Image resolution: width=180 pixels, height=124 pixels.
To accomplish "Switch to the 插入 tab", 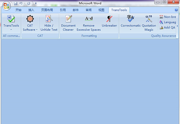I will tap(31, 10).
